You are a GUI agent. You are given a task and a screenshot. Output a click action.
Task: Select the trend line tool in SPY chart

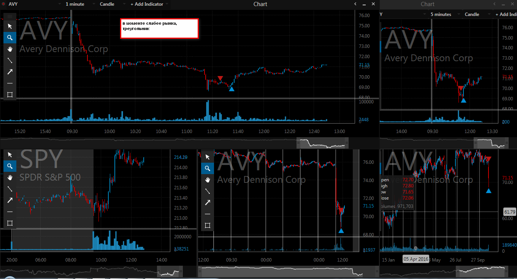click(x=10, y=189)
